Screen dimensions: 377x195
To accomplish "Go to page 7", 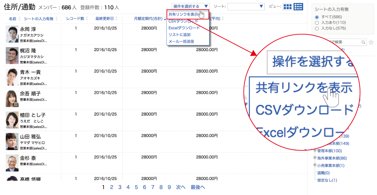I will [153, 187].
